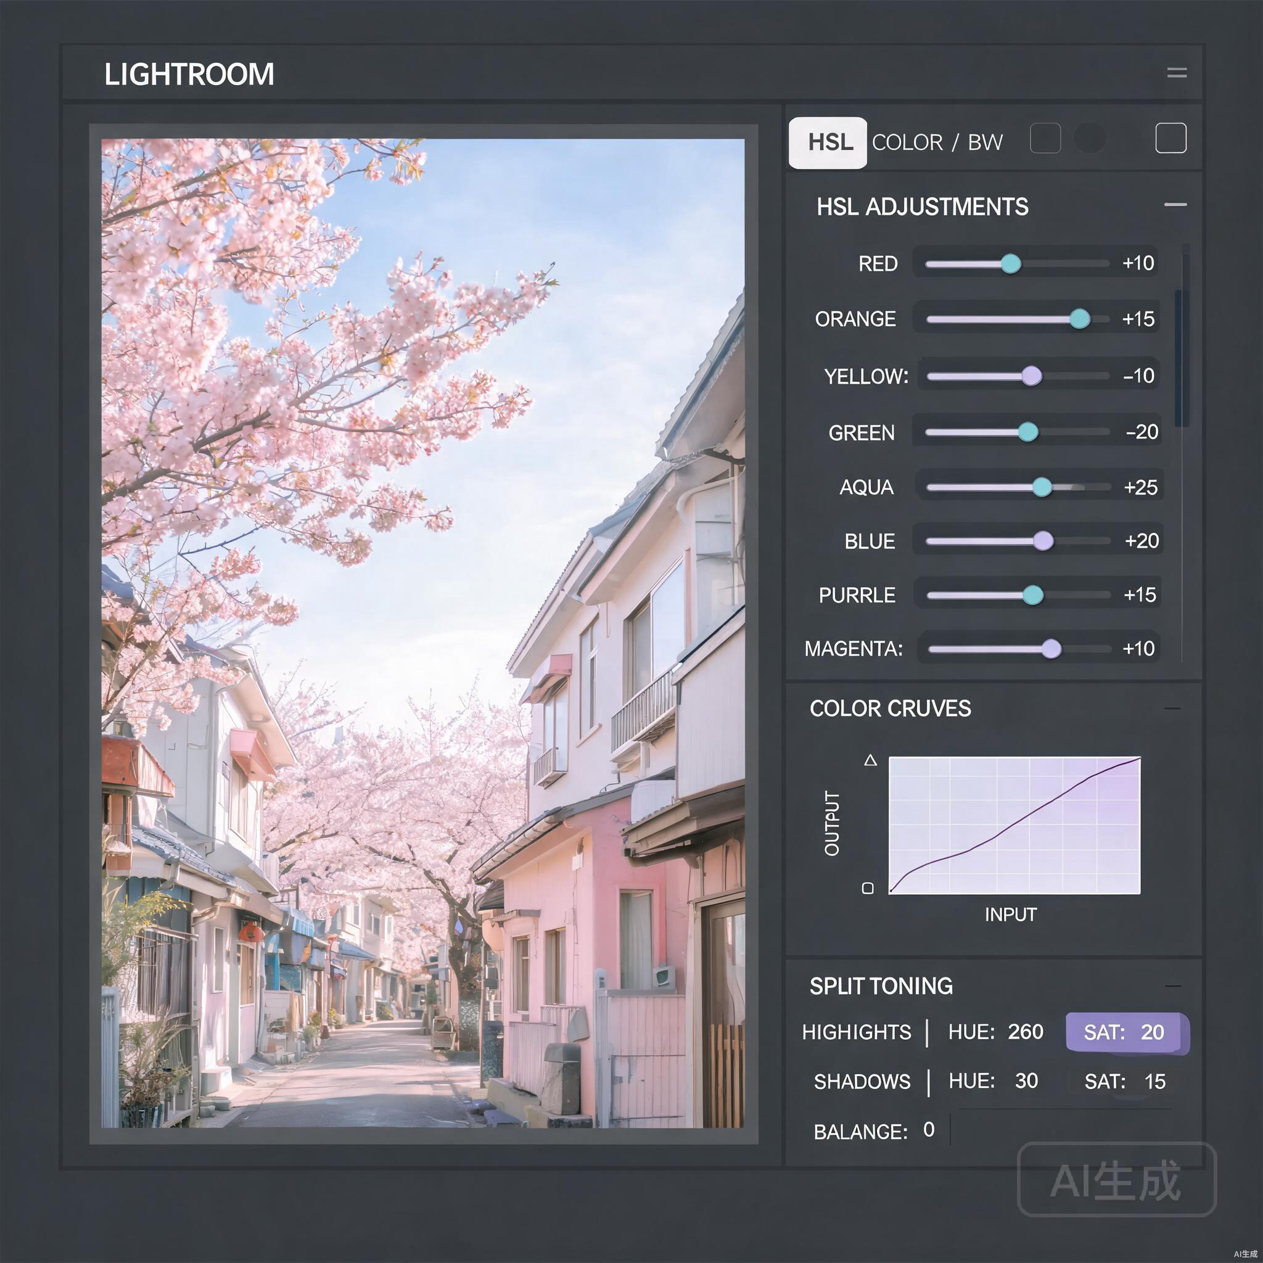Screen dimensions: 1263x1263
Task: Click the AQUA slider knob
Action: [1042, 487]
